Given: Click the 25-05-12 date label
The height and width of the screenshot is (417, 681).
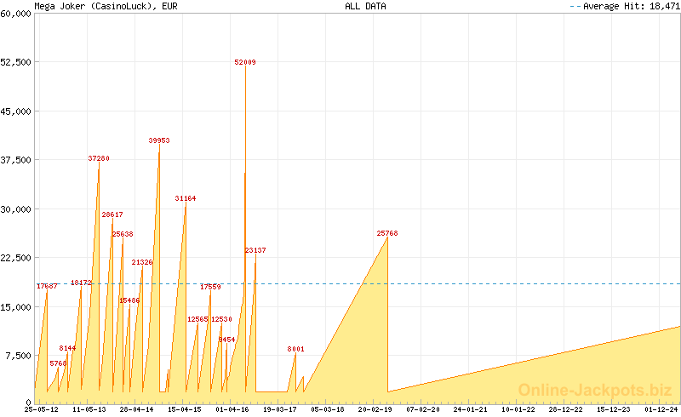Looking at the screenshot, I should coord(41,409).
